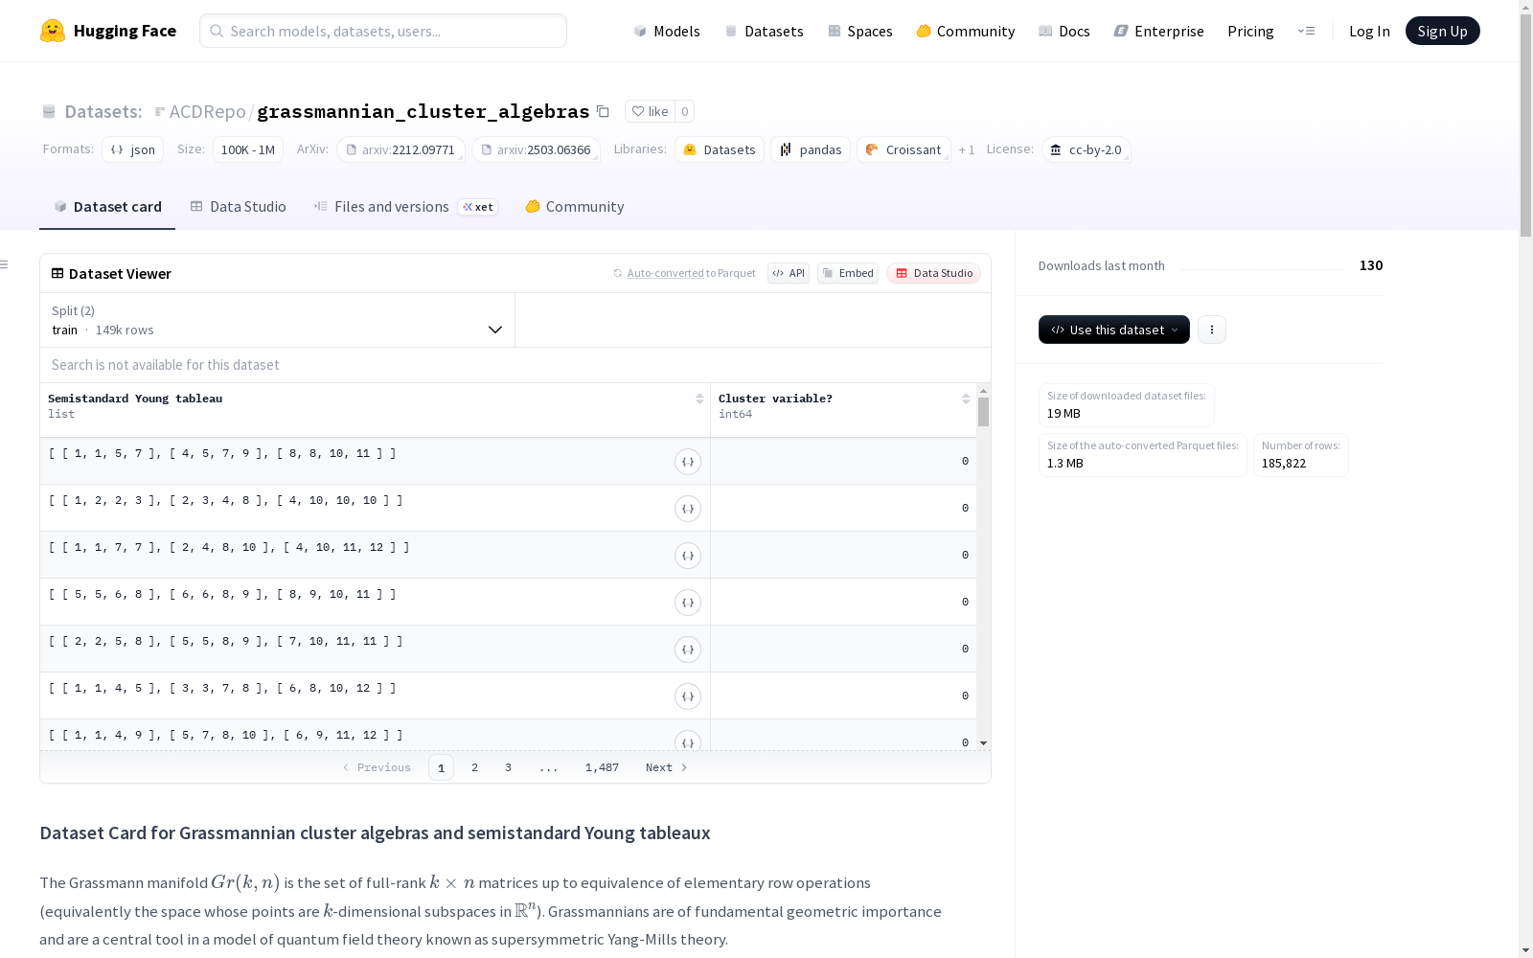Click the 185,822 number of rows value
The height and width of the screenshot is (958, 1533).
(1284, 463)
